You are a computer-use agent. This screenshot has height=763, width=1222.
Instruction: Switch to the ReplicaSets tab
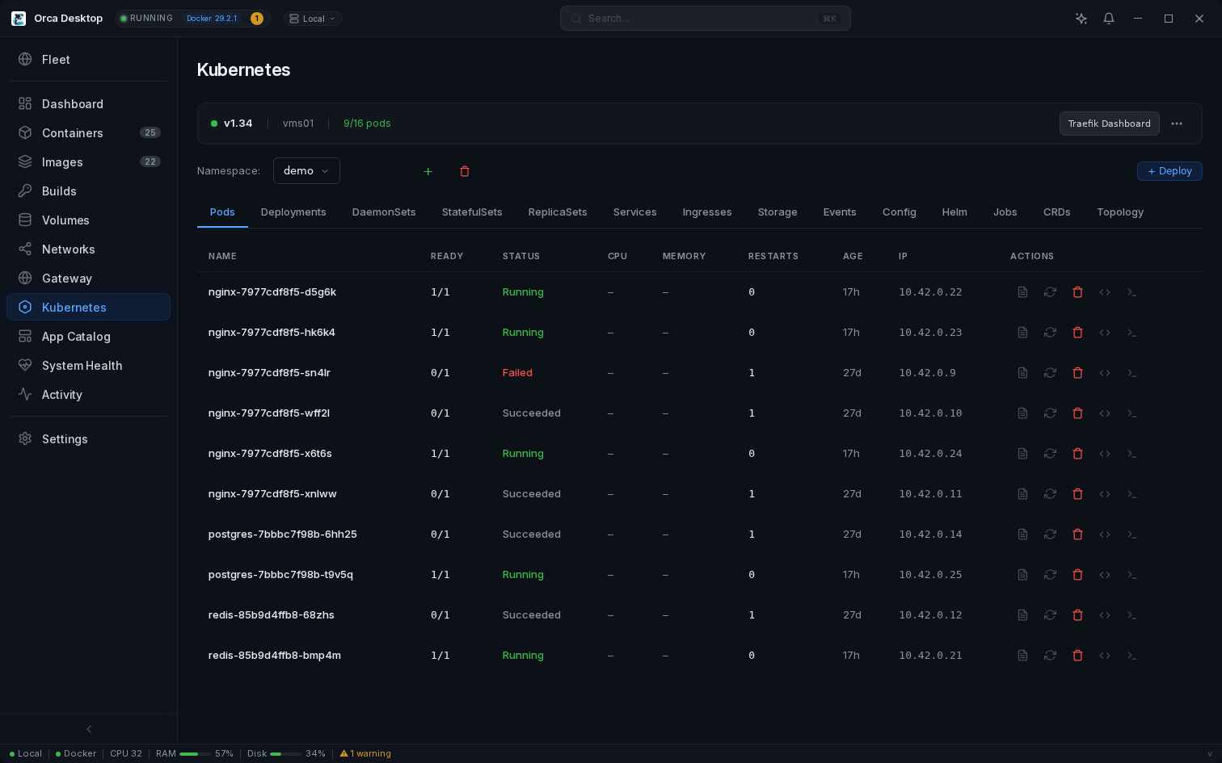click(x=558, y=212)
